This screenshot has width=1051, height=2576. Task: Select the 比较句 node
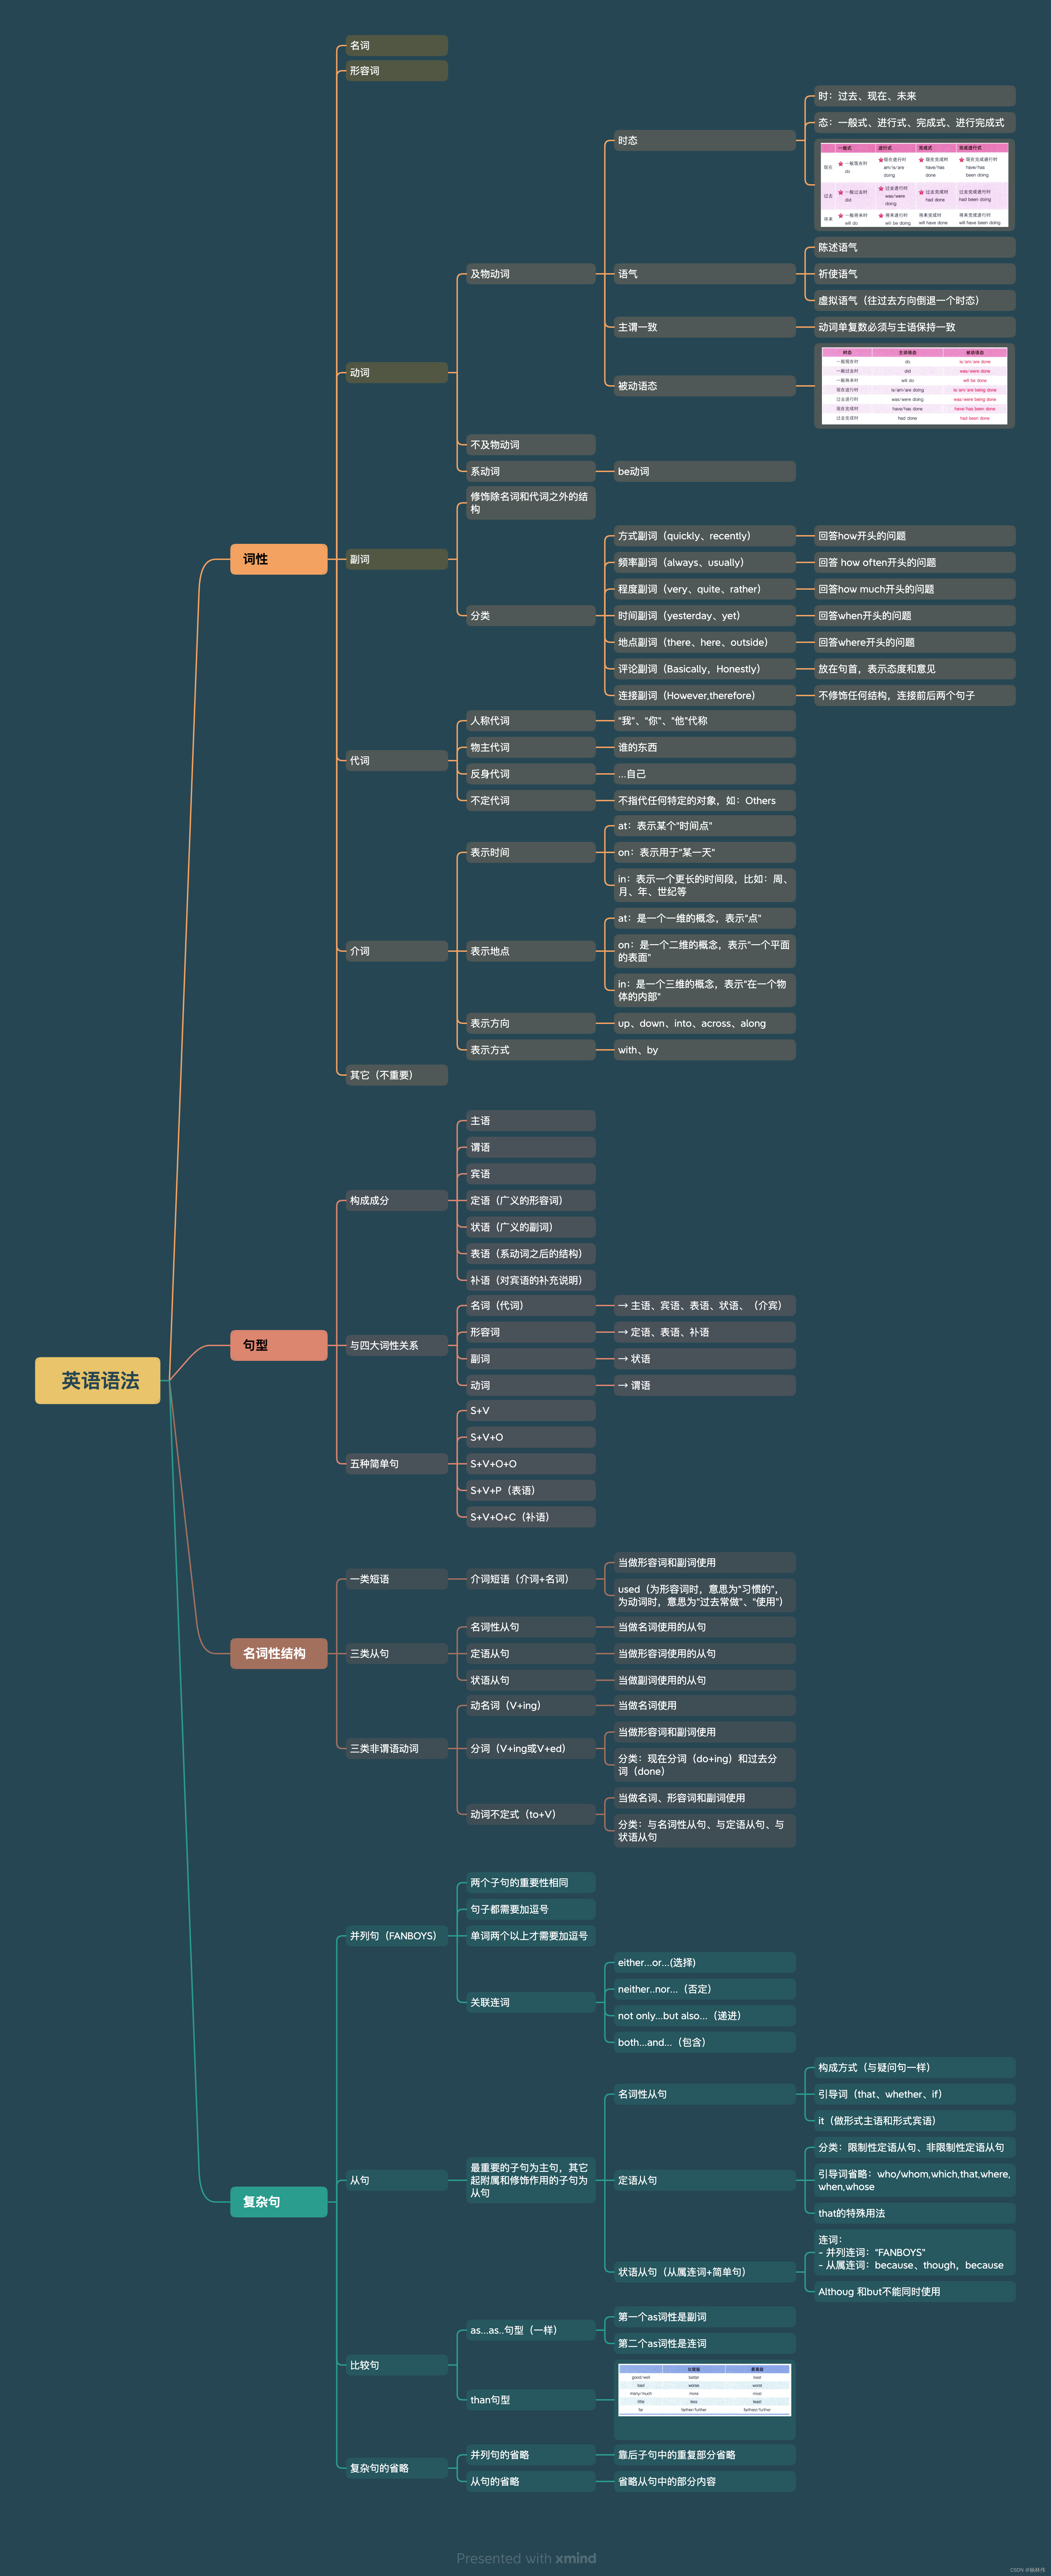tap(397, 2365)
